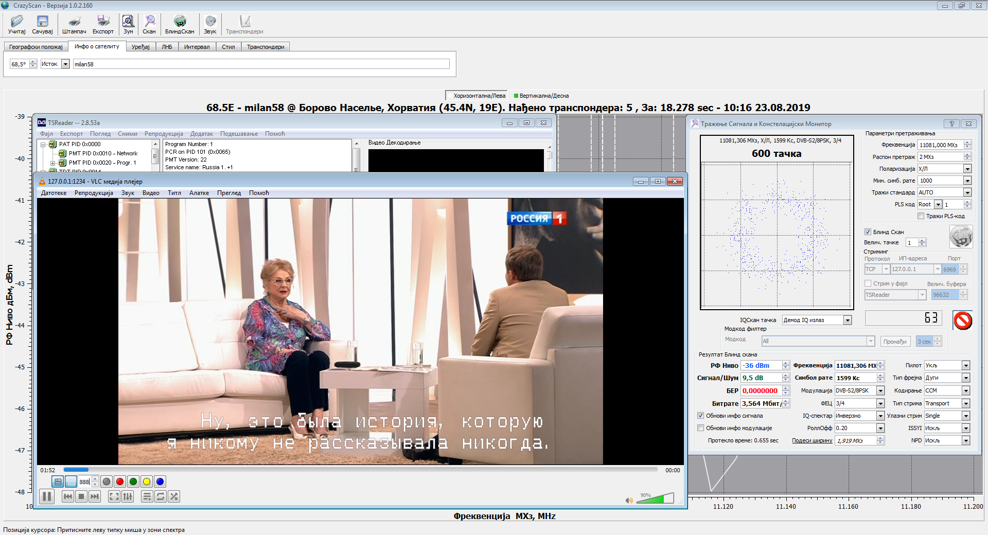
Task: Open VLC Алатке menu
Action: (199, 193)
